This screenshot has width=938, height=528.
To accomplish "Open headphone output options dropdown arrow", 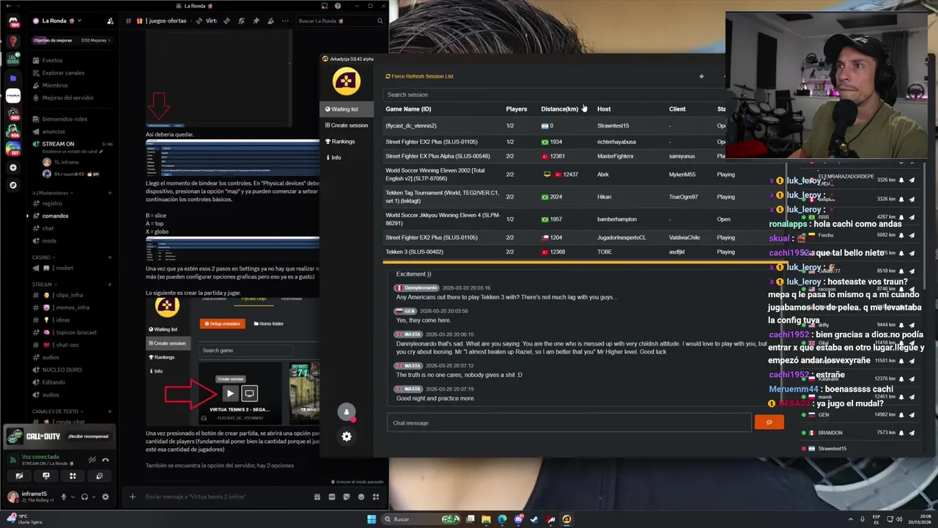I will click(x=93, y=496).
